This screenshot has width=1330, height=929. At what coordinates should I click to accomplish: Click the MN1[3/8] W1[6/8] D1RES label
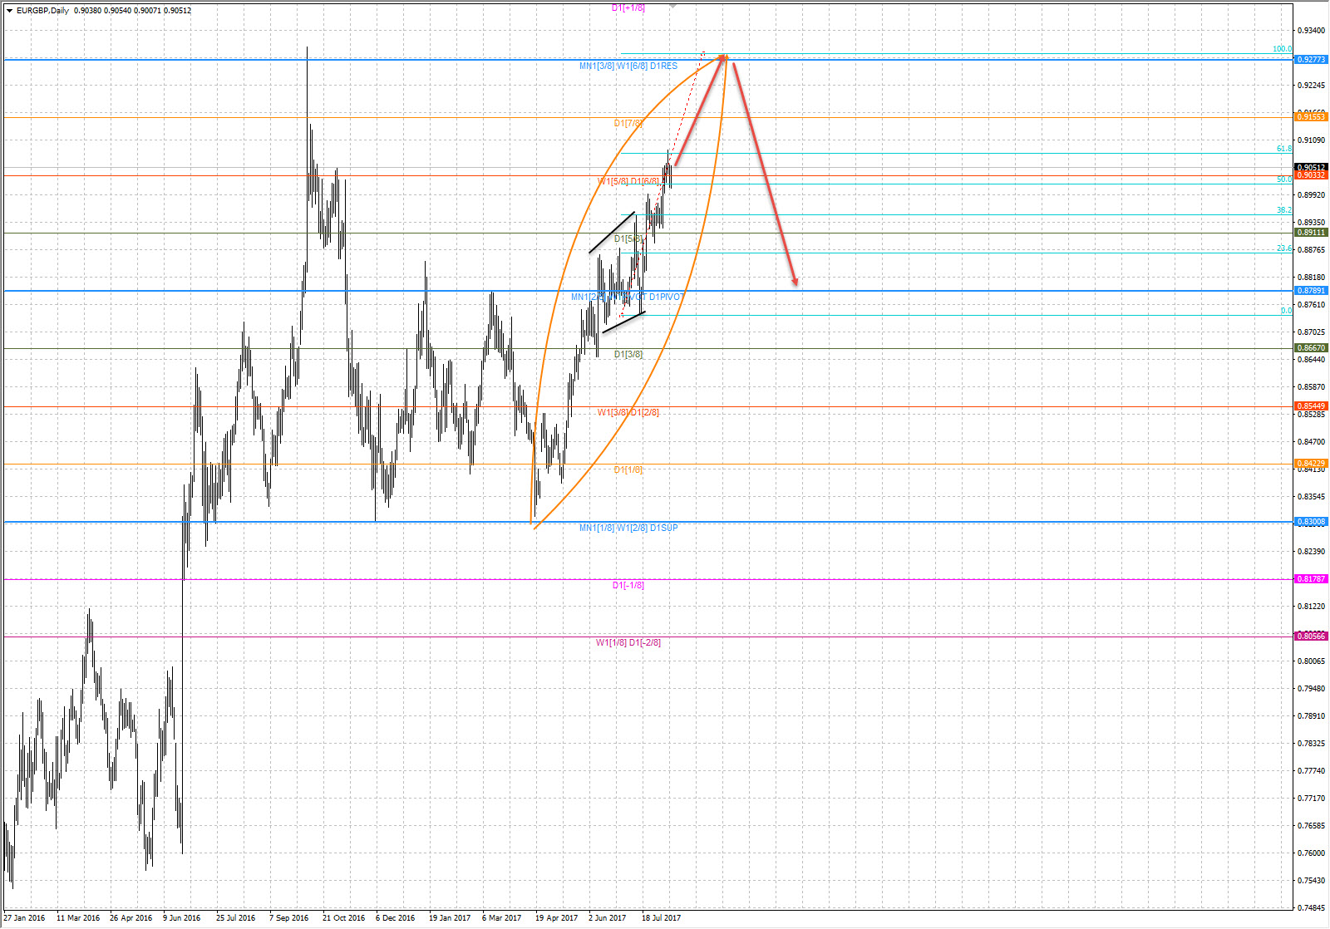pyautogui.click(x=628, y=66)
